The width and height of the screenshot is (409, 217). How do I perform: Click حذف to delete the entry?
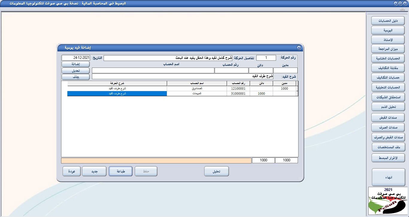point(75,77)
